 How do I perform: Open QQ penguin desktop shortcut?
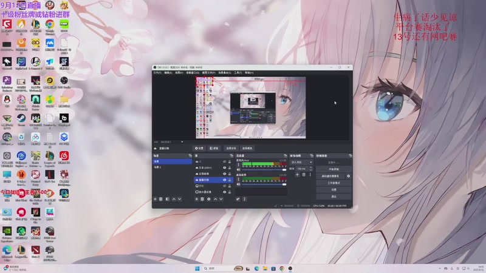[x=7, y=101]
